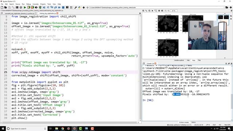Browse a working directory folder icon
The width and height of the screenshot is (233, 131).
click(227, 7)
